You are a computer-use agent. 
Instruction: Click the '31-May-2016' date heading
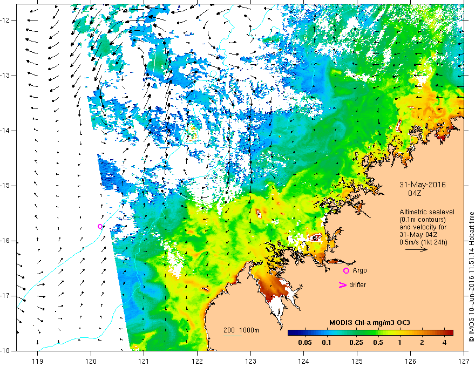pyautogui.click(x=423, y=185)
